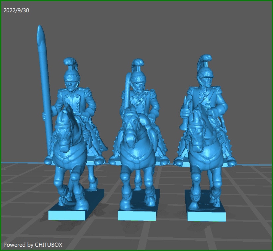Viewport: 273px width, 251px height.
Task: Click the 2022/9/30 date label
Action: [x=16, y=10]
